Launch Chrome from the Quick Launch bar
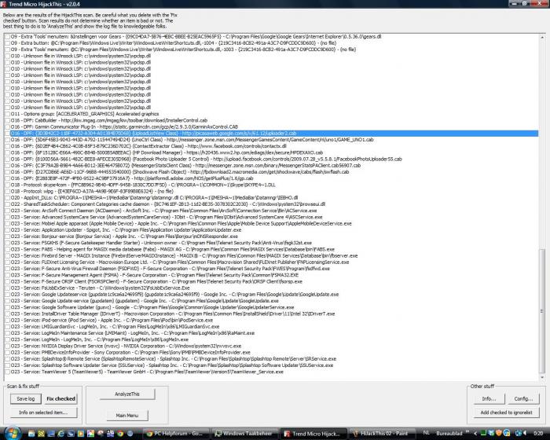This screenshot has height=440, width=550. (x=120, y=434)
